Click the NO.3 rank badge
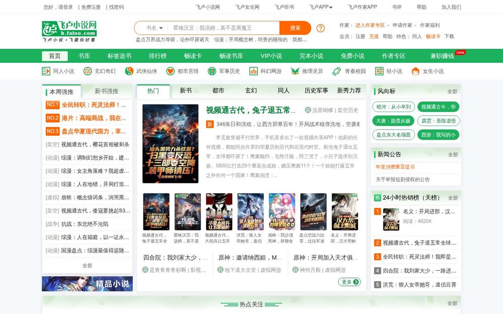 53,131
